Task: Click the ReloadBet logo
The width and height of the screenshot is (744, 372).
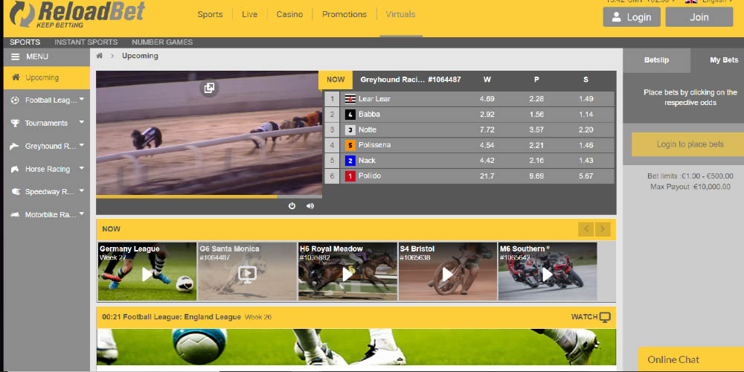Action: point(78,15)
